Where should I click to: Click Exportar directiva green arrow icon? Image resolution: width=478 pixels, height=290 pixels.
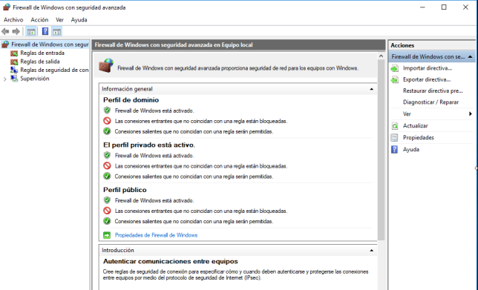pyautogui.click(x=394, y=80)
